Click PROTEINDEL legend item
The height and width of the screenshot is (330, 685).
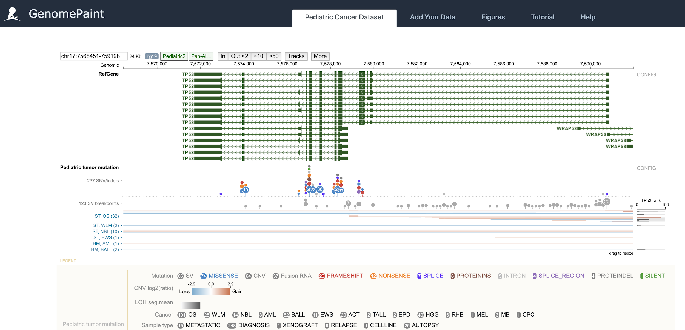(612, 276)
